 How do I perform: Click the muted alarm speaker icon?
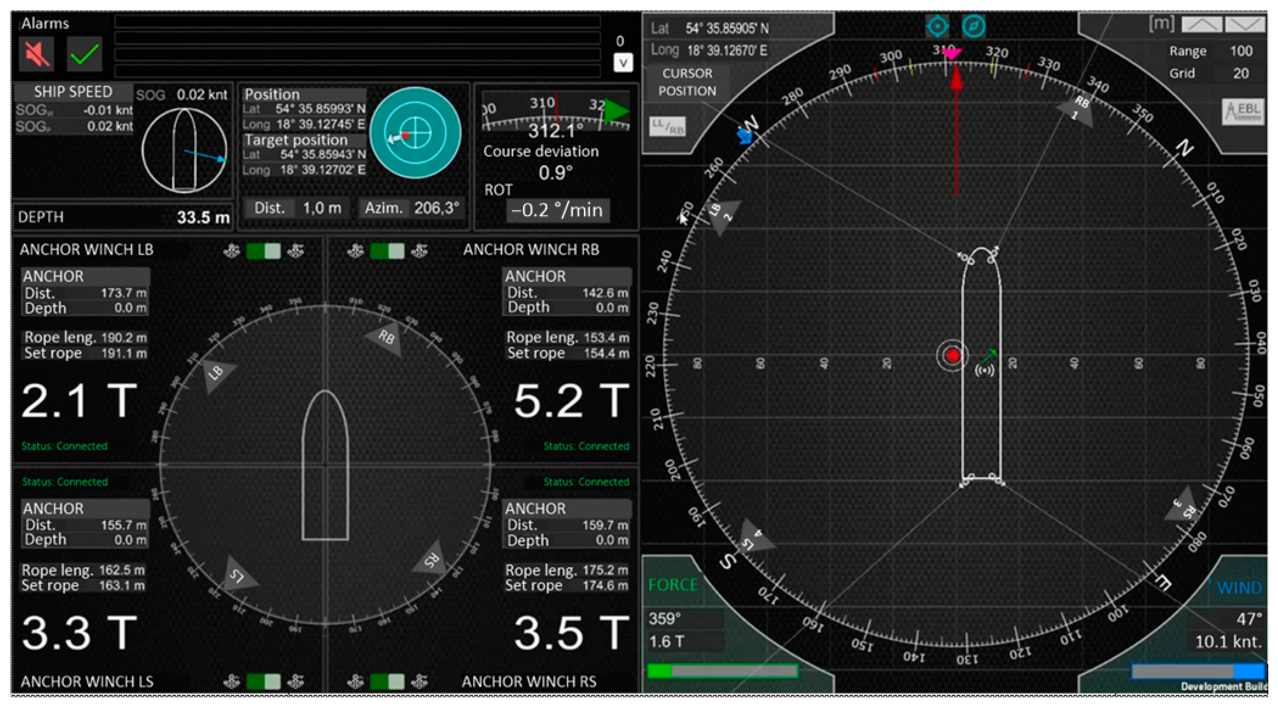36,54
